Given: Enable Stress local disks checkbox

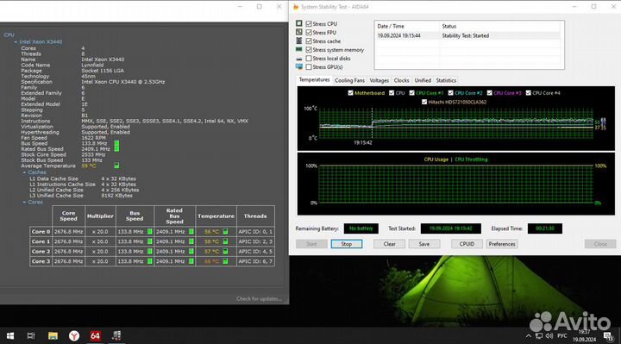Looking at the screenshot, I should [x=309, y=59].
